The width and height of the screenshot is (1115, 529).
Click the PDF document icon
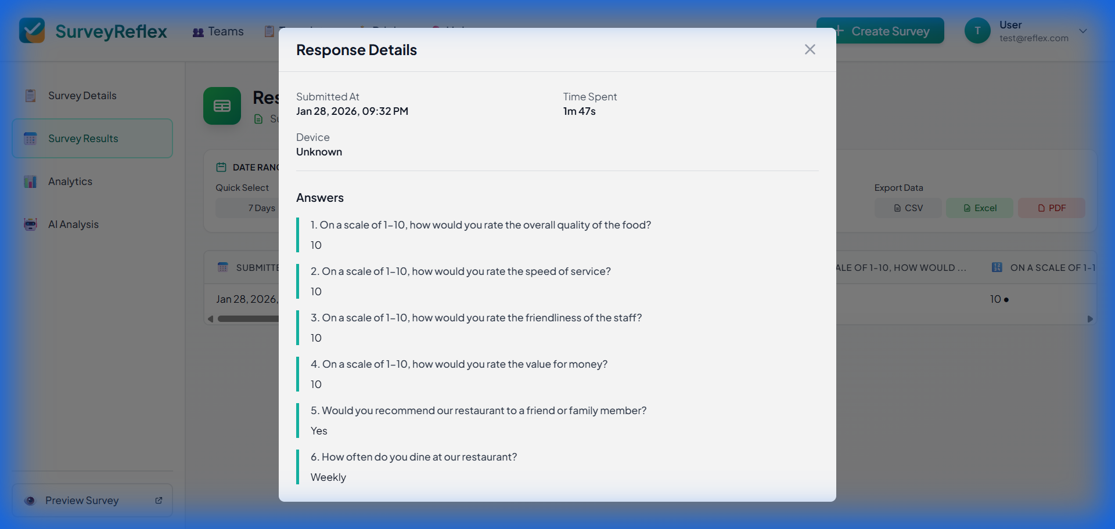click(x=1041, y=208)
